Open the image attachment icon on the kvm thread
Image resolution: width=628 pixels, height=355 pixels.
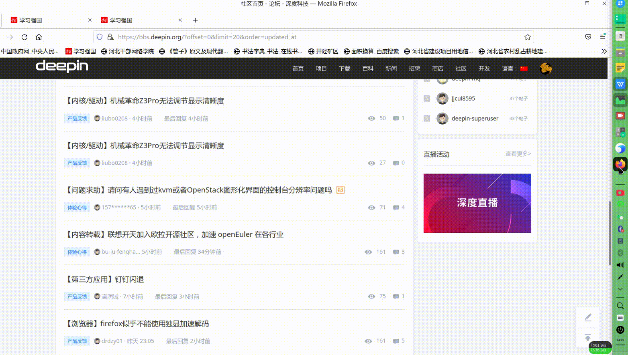coord(340,190)
